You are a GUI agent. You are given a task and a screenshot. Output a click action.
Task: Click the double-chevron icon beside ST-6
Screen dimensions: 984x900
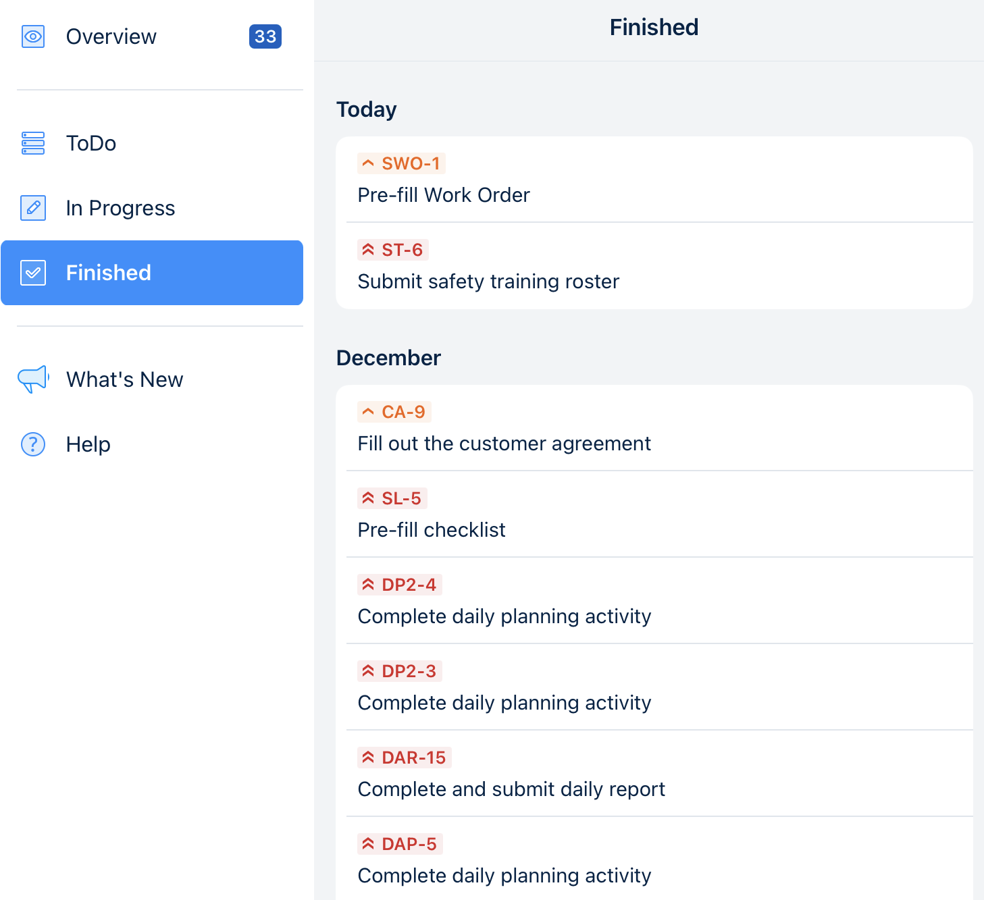[368, 249]
